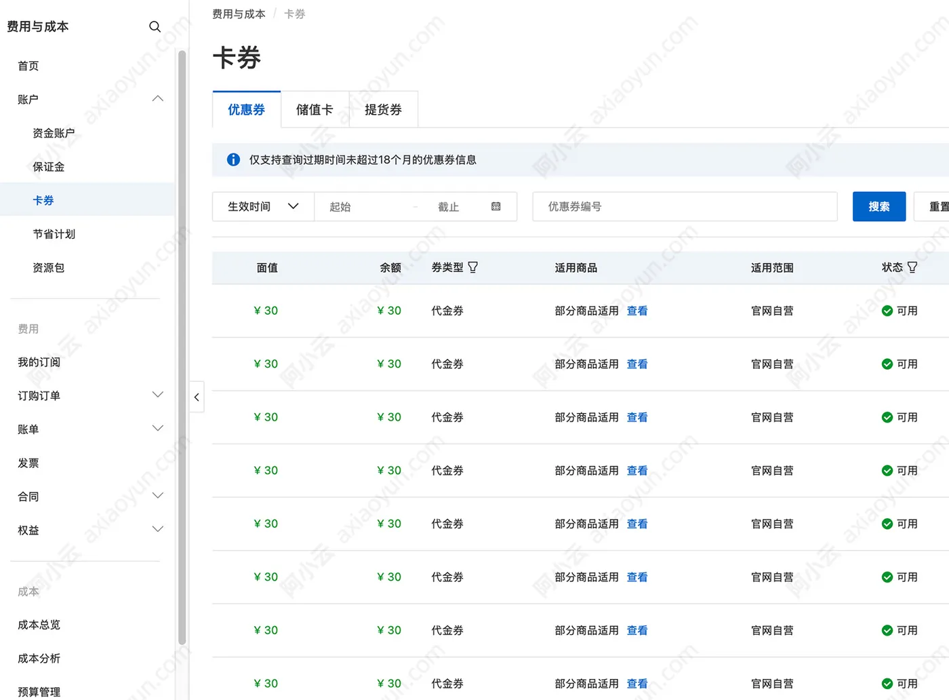Expand the 订购订单 menu

tap(158, 394)
